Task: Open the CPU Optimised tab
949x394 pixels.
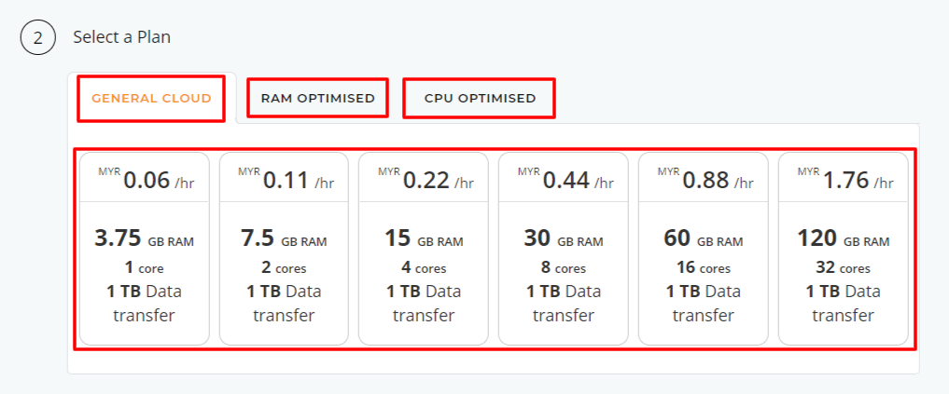Action: 480,98
